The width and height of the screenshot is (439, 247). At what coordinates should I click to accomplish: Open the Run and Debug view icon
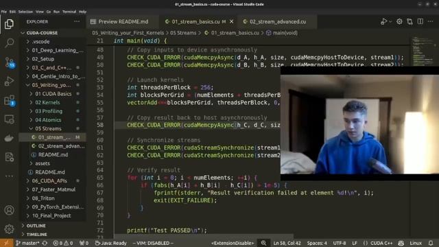(9, 81)
